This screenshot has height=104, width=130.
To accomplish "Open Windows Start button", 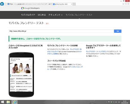I will [x=3, y=102].
